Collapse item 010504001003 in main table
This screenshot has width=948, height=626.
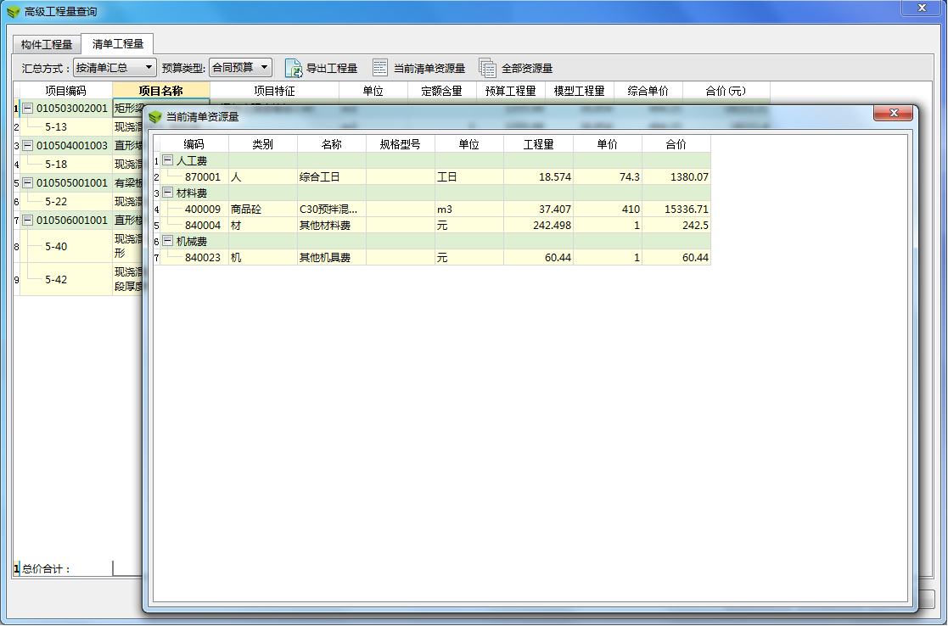(27, 146)
